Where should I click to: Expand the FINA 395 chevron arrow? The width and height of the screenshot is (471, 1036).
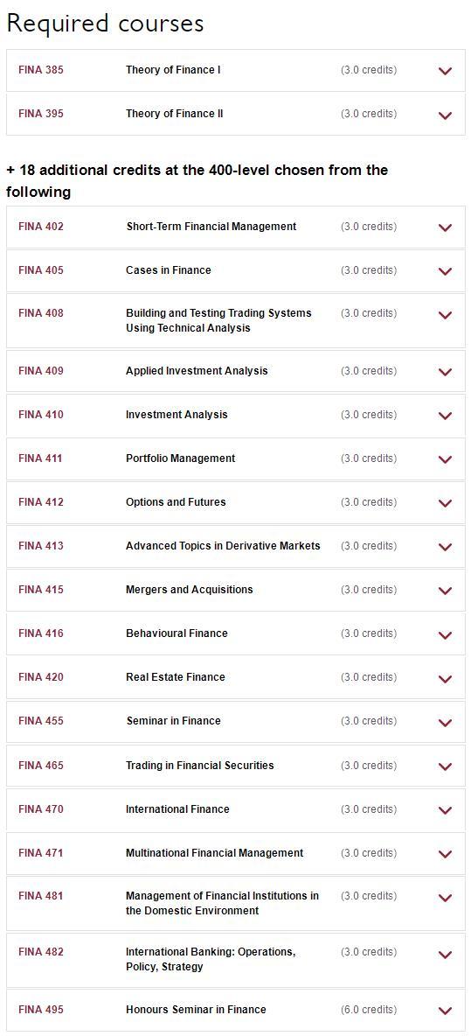pyautogui.click(x=446, y=115)
